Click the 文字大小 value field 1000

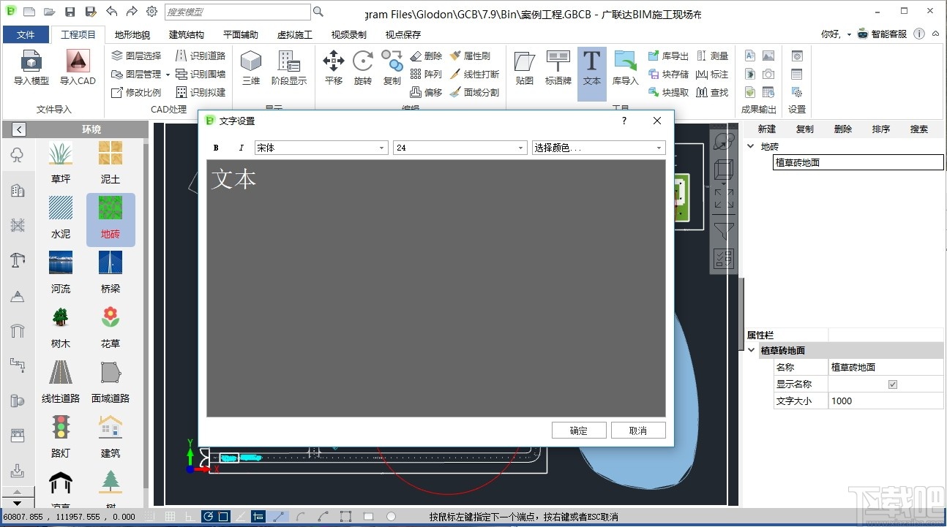[x=886, y=401]
